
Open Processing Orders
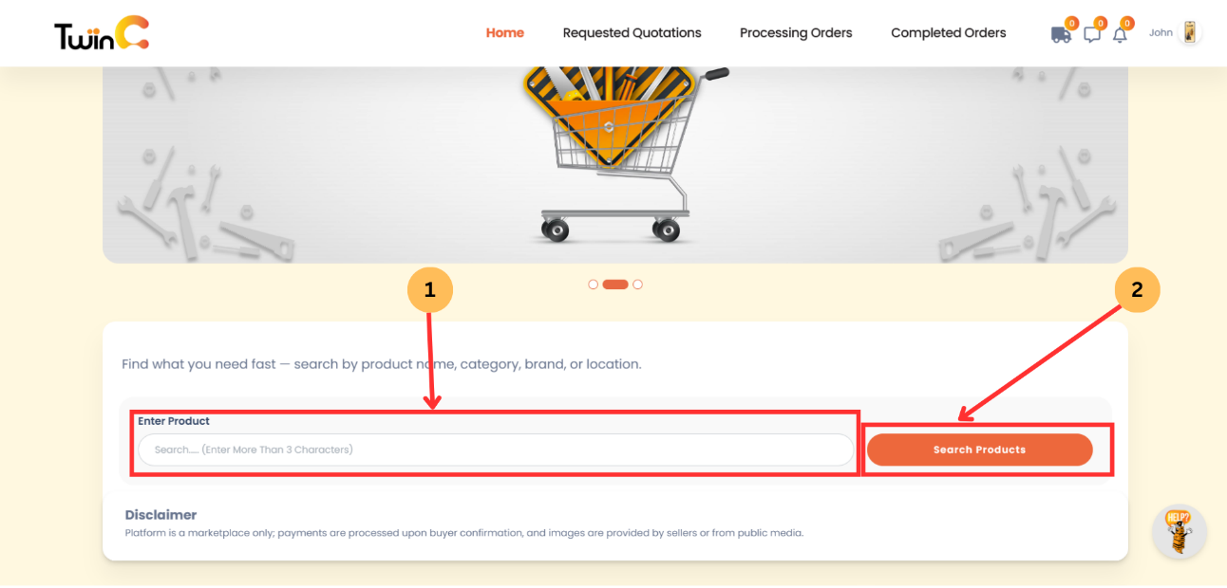click(796, 32)
